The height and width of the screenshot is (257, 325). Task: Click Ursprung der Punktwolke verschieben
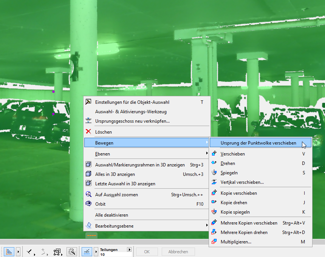(260, 143)
